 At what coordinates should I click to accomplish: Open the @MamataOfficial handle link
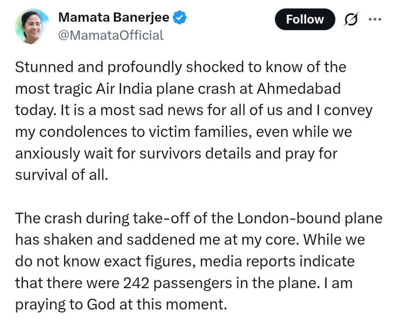[x=110, y=36]
